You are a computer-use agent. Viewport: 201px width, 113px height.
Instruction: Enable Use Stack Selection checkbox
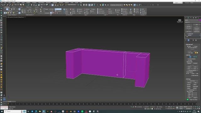click(x=187, y=59)
